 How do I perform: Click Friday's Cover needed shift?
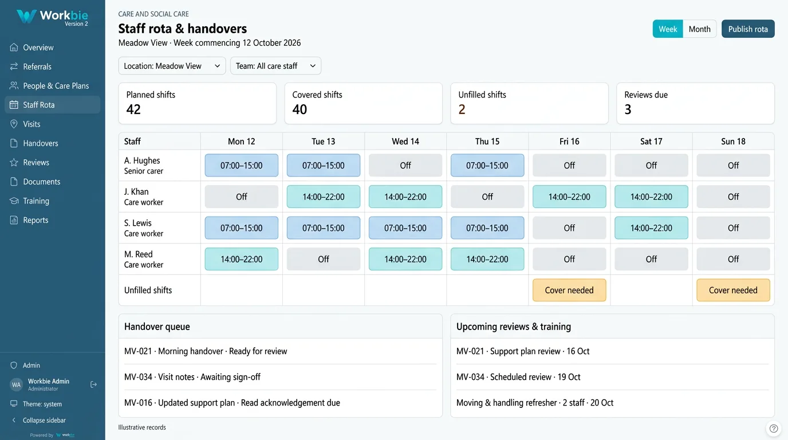[x=569, y=290]
